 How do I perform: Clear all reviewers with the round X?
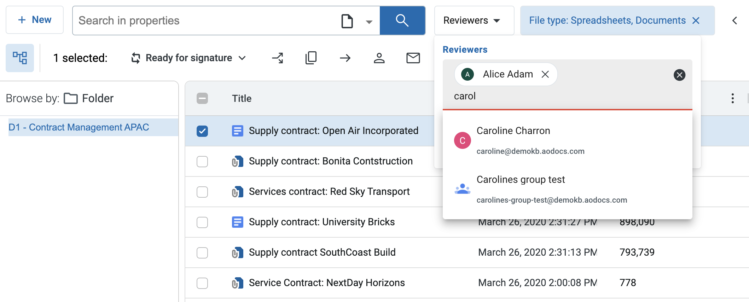click(679, 75)
